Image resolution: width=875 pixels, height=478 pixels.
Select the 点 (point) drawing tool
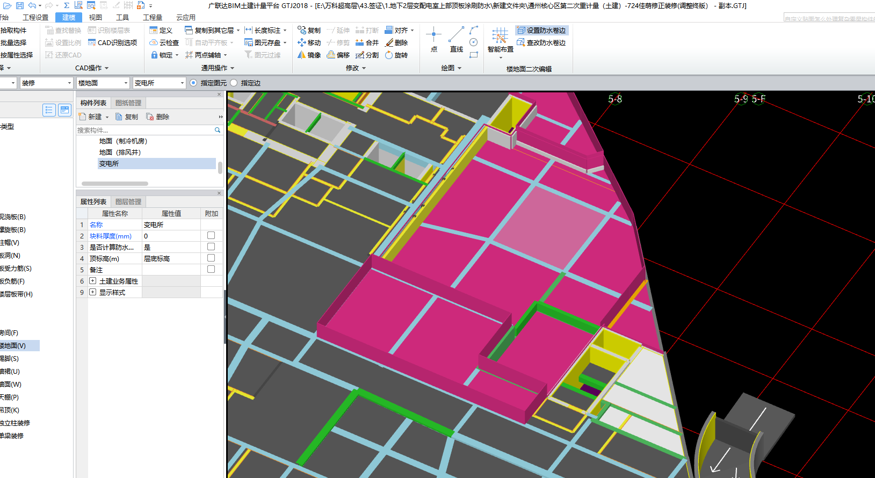click(434, 40)
